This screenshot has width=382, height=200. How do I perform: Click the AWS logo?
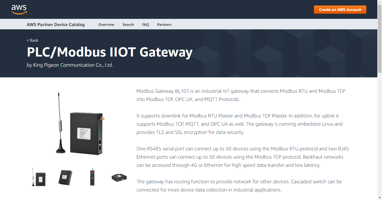click(19, 9)
